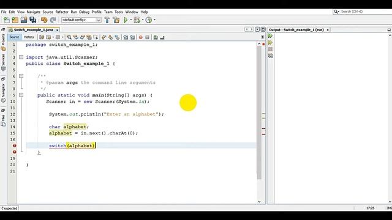
Task: Switch to History view button
Action: coord(29,37)
